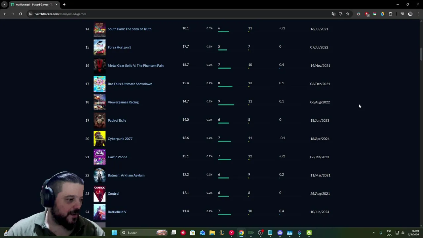Open the Batman: Arkham Asylum link

click(x=126, y=175)
